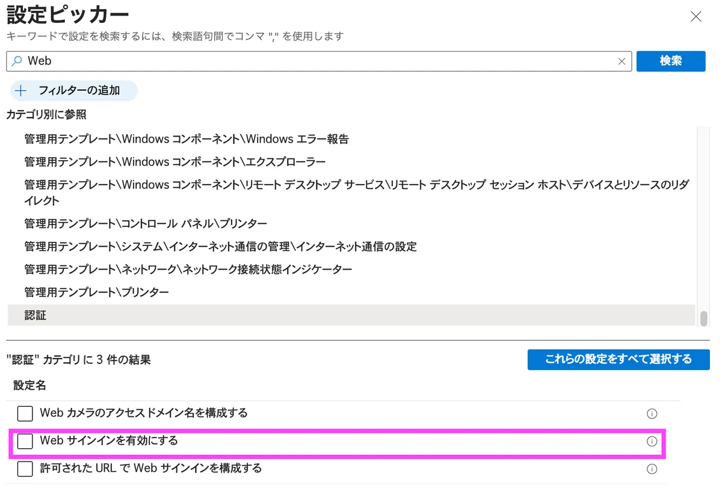Select the 認証 category
The width and height of the screenshot is (722, 494).
(x=35, y=315)
